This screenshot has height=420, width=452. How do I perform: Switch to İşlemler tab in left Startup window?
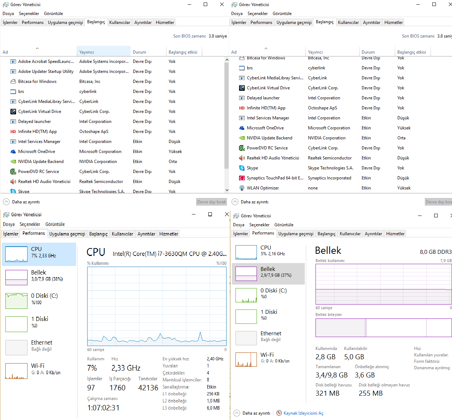[x=10, y=23]
